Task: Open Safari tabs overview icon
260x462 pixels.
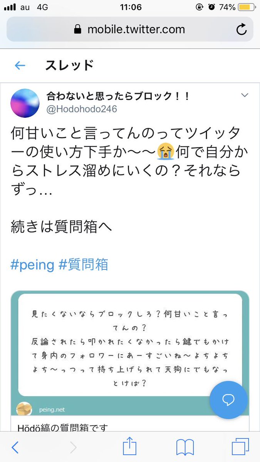Action: [x=240, y=447]
